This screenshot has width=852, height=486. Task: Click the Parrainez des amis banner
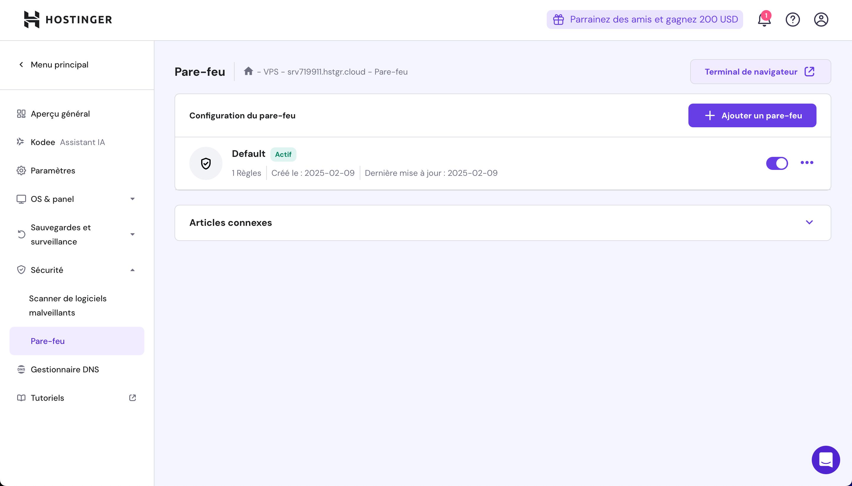[x=645, y=19]
